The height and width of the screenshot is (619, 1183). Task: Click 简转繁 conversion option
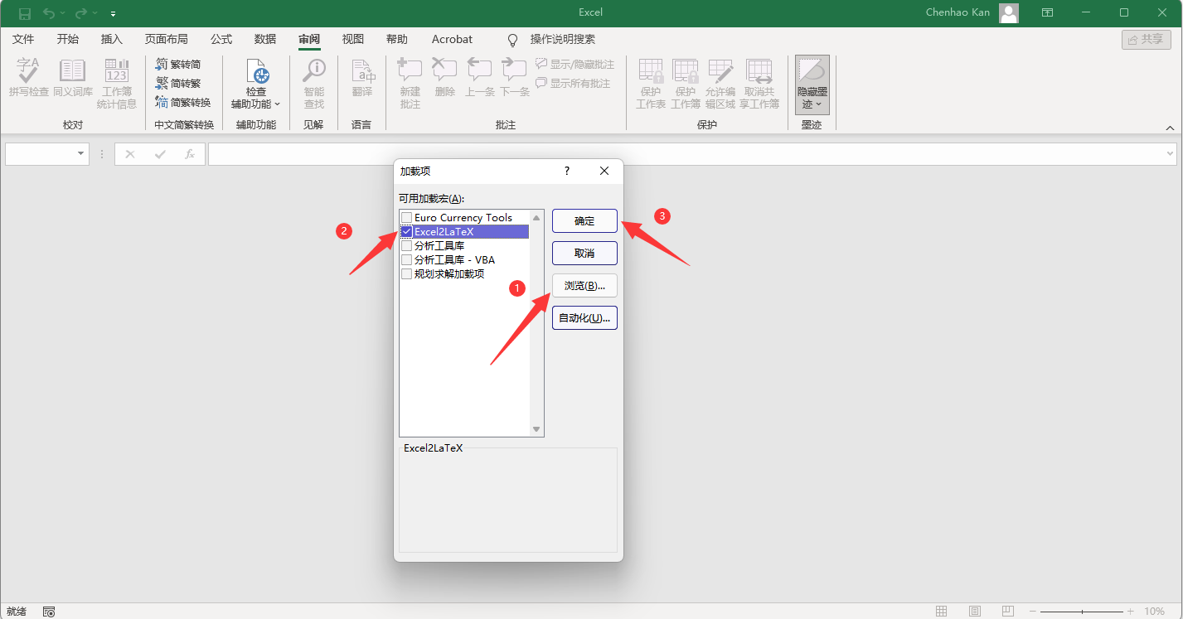[x=178, y=83]
